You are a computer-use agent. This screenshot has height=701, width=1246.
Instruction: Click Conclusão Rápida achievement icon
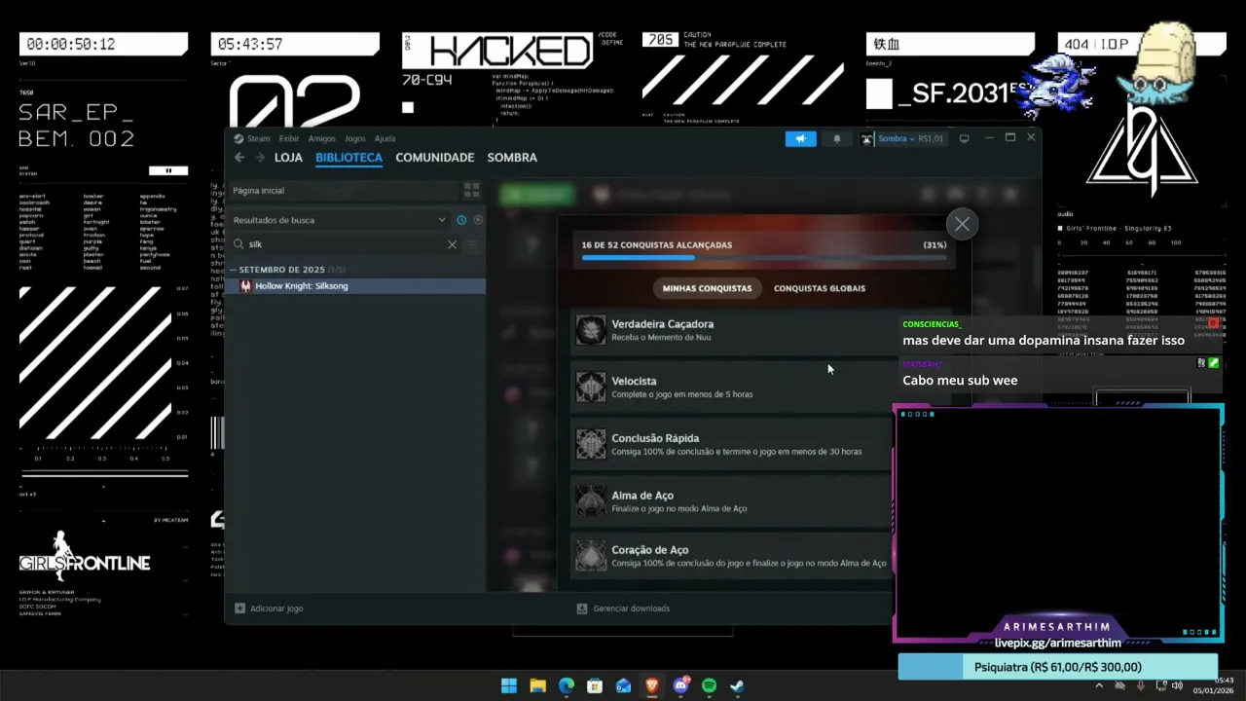[x=591, y=444]
